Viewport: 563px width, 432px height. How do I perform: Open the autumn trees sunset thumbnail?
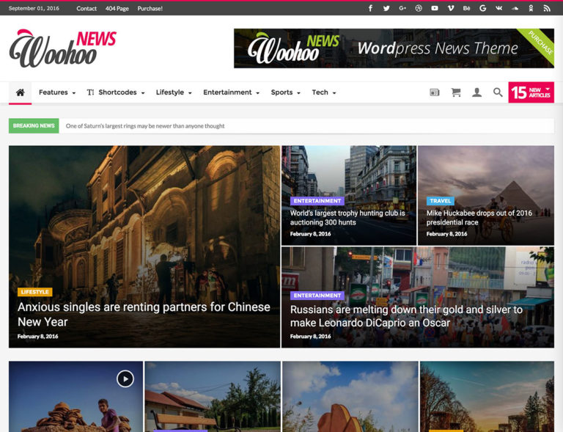487,397
